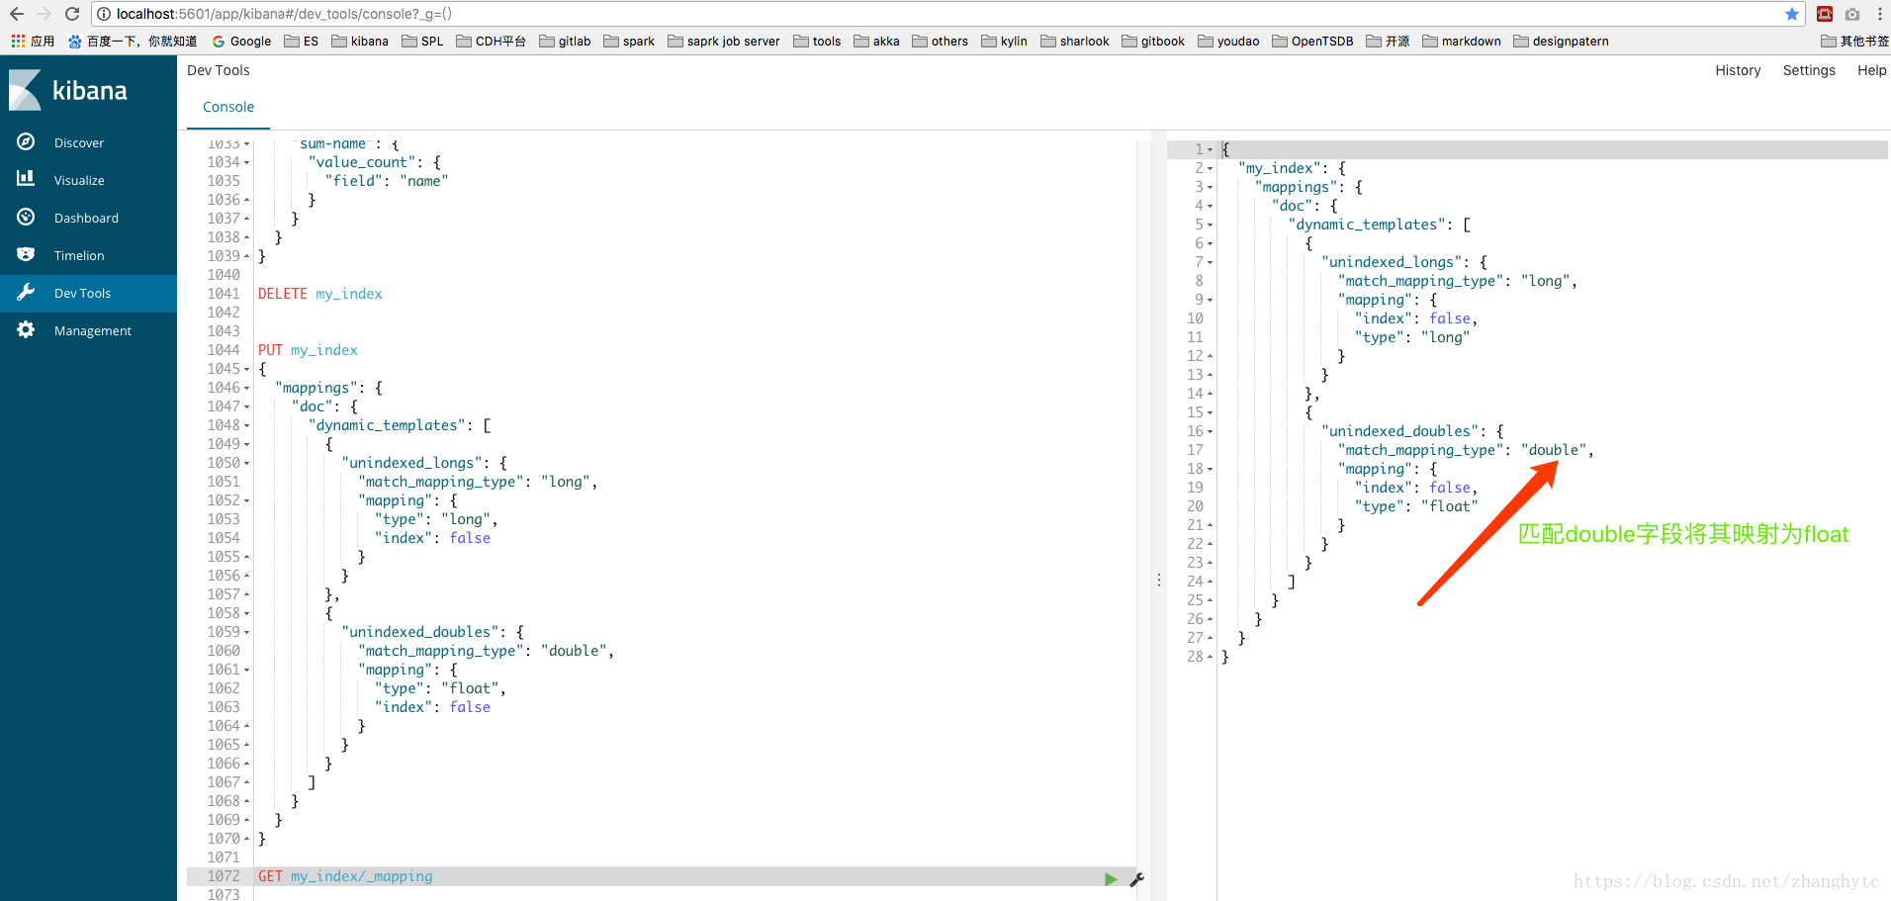
Task: Open the red extension icon in toolbar
Action: click(1825, 14)
